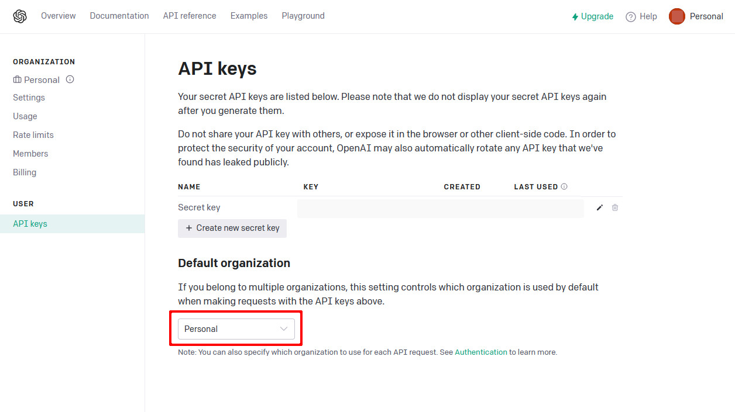The height and width of the screenshot is (412, 735).
Task: Click the Upgrade lightning bolt icon
Action: click(575, 17)
